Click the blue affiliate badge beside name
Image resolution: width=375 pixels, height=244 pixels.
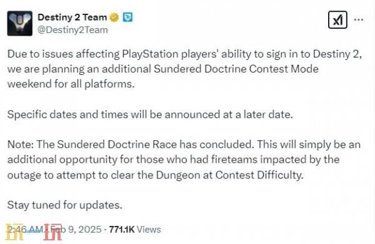point(127,17)
